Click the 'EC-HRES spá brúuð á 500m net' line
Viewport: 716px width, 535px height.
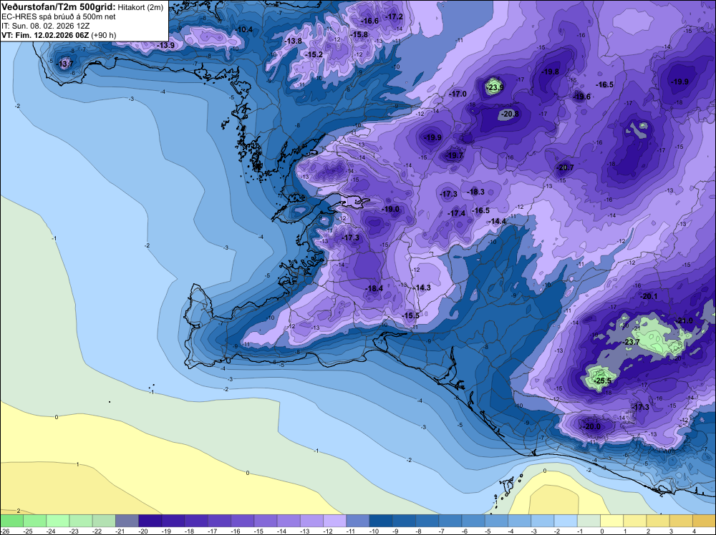pos(59,17)
